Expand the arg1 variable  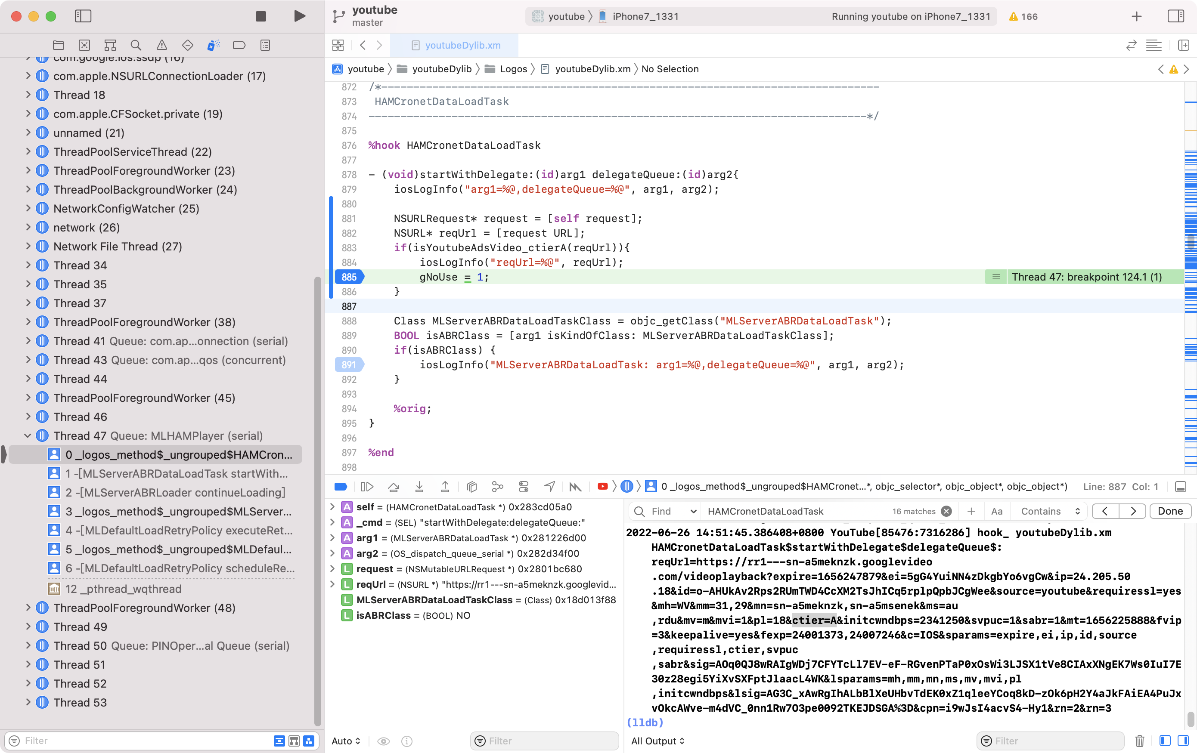point(332,538)
